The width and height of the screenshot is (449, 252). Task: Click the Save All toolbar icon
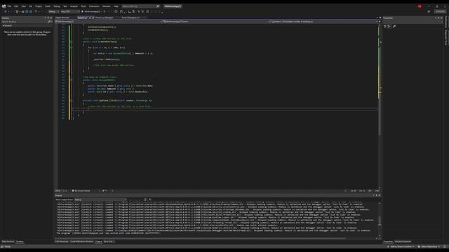point(31,11)
